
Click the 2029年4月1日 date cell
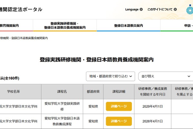coord(152,106)
